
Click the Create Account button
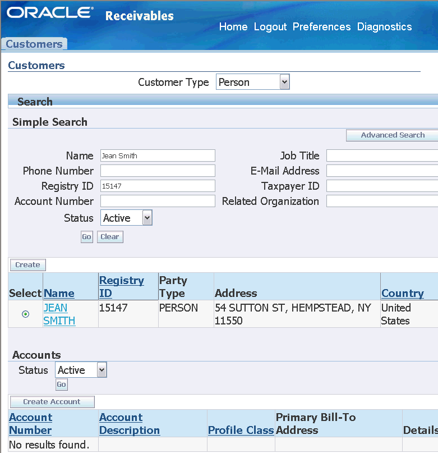[52, 402]
